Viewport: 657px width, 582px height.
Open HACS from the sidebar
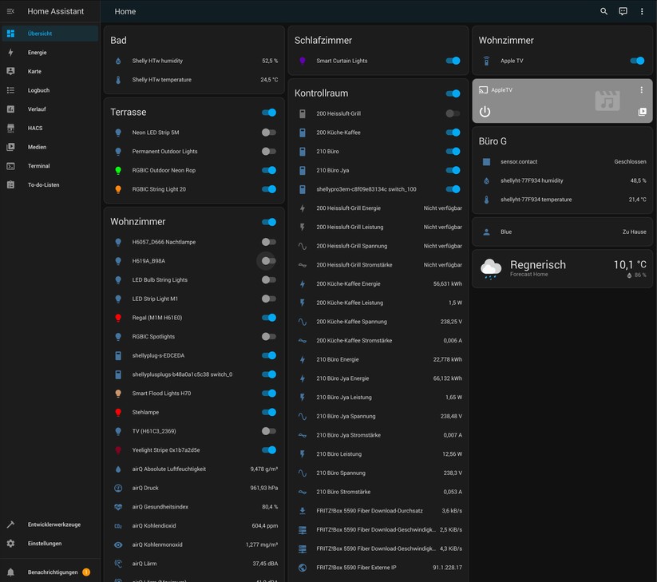pos(34,129)
